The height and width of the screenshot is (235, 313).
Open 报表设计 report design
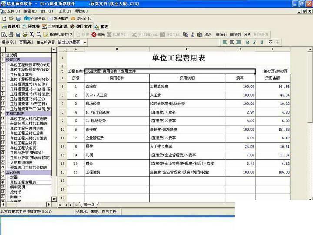click(9, 42)
